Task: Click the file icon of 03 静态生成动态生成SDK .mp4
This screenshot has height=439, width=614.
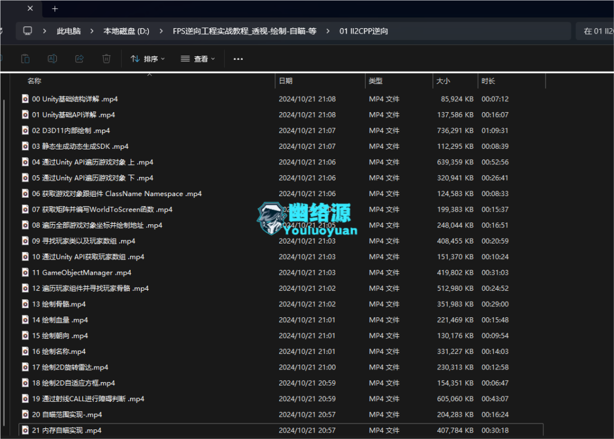Action: 25,146
